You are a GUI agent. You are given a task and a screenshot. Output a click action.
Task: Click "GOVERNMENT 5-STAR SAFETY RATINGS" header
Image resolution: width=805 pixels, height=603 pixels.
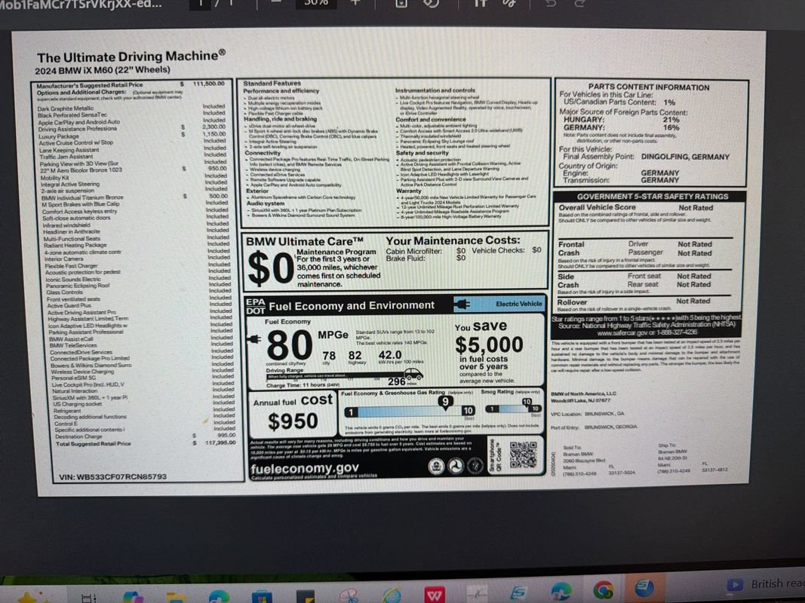tap(653, 197)
